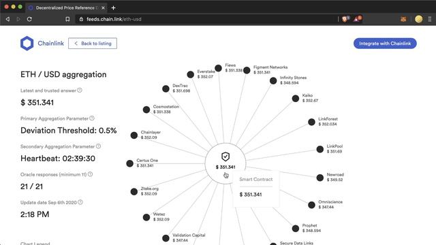Click the LinkPool oracle node dot
436x245 pixels.
tap(320, 149)
